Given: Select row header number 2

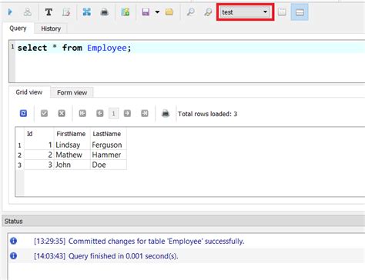Looking at the screenshot, I should pos(19,155).
